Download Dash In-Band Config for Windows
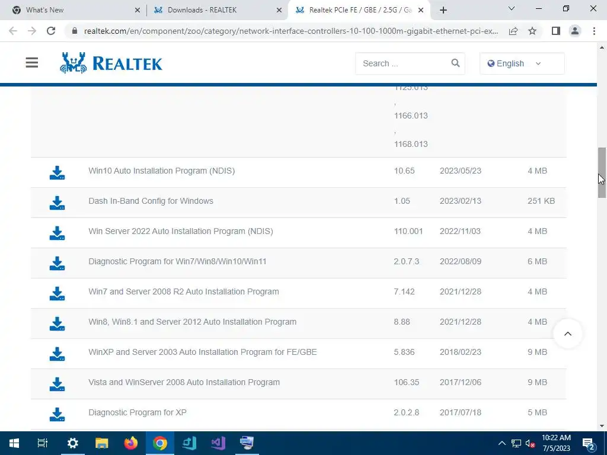Image resolution: width=607 pixels, height=455 pixels. [57, 203]
